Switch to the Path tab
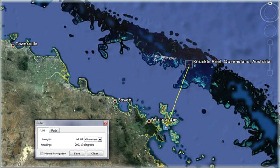 tap(54, 130)
